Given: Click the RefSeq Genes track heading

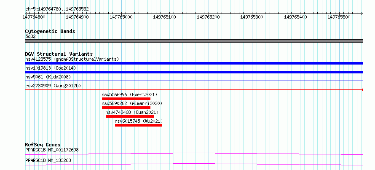Looking at the screenshot, I should click(x=43, y=145).
